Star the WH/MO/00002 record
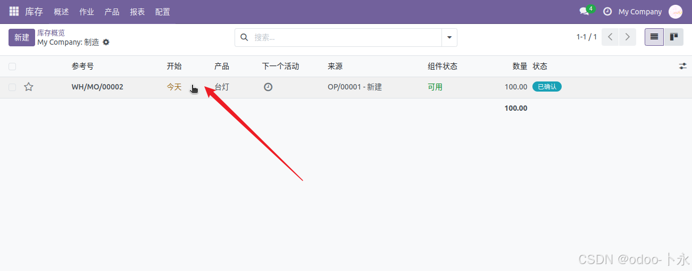Screen dimensions: 692x271 click(29, 87)
